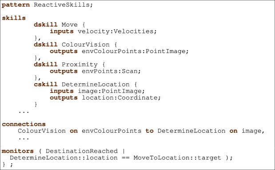Click velocity:Velocities input parameter
The height and width of the screenshot is (170, 275).
pyautogui.click(x=117, y=31)
